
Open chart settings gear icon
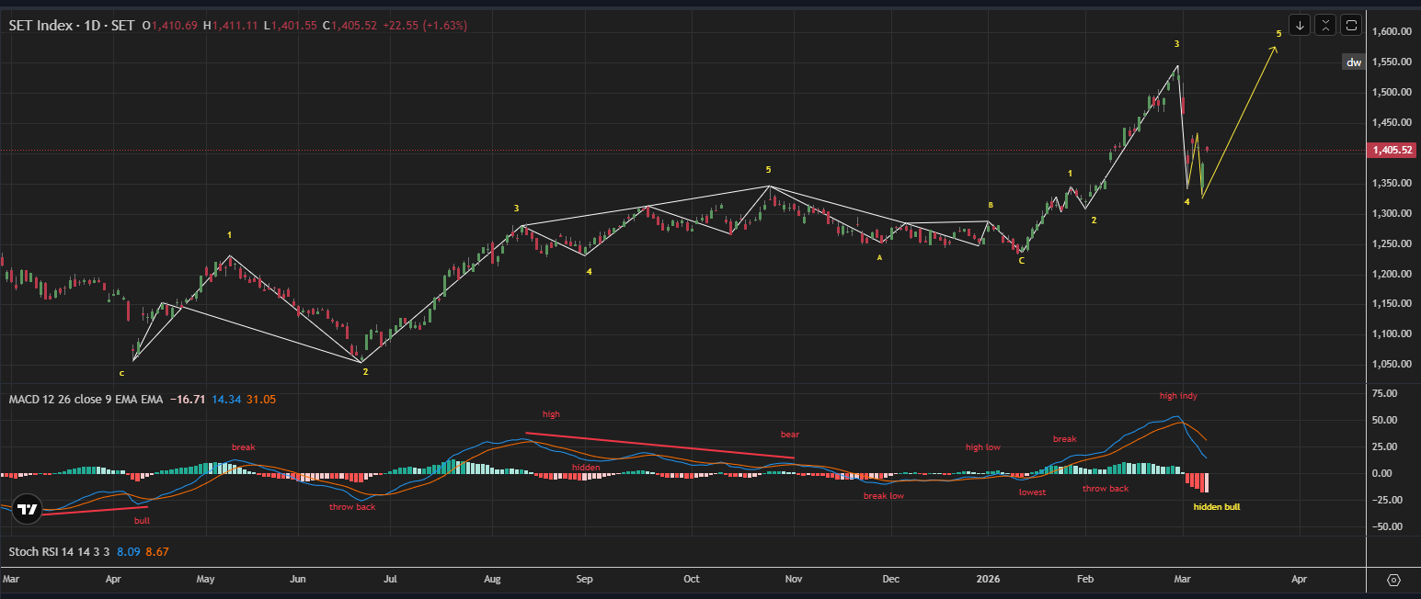click(1393, 581)
